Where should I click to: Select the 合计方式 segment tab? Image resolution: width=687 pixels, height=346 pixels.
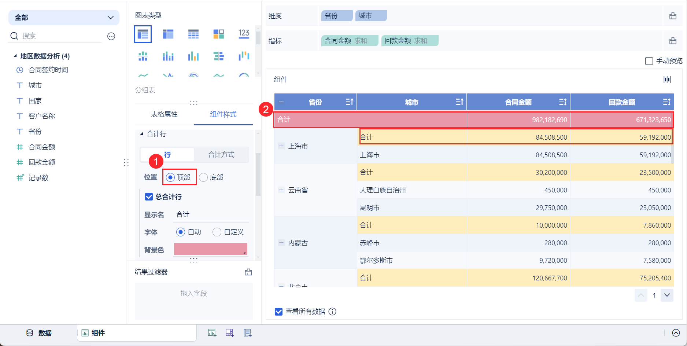pyautogui.click(x=221, y=155)
